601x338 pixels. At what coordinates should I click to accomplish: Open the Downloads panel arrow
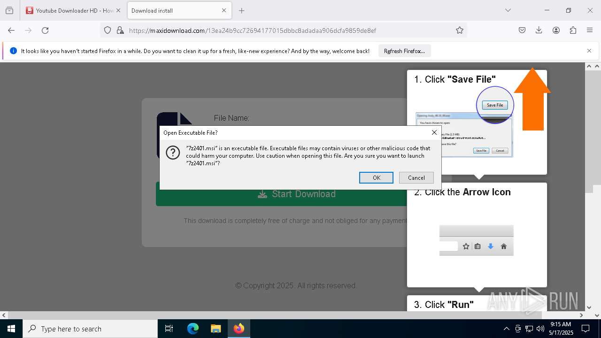pos(539,30)
